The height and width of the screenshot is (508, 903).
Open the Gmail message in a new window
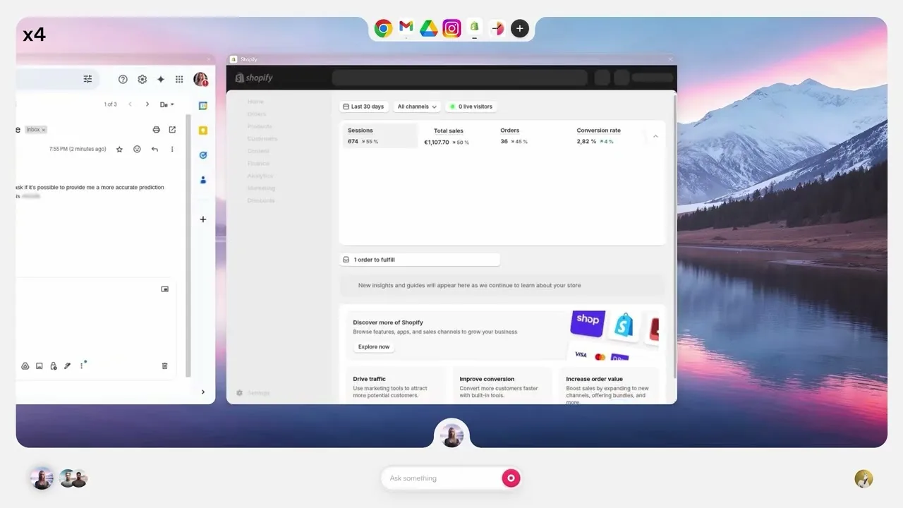(172, 130)
